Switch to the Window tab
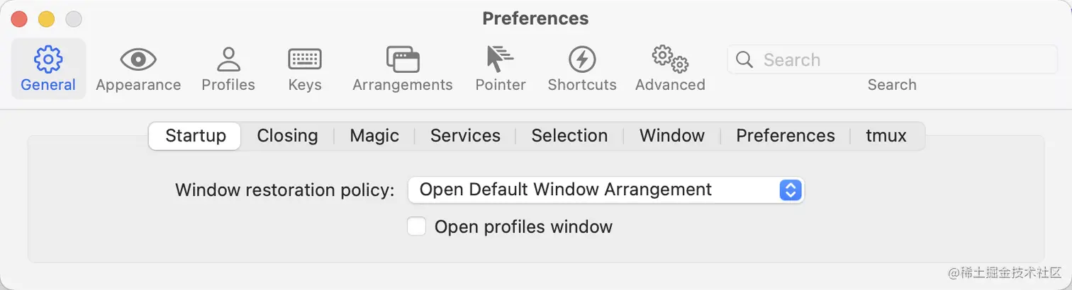 [x=672, y=136]
